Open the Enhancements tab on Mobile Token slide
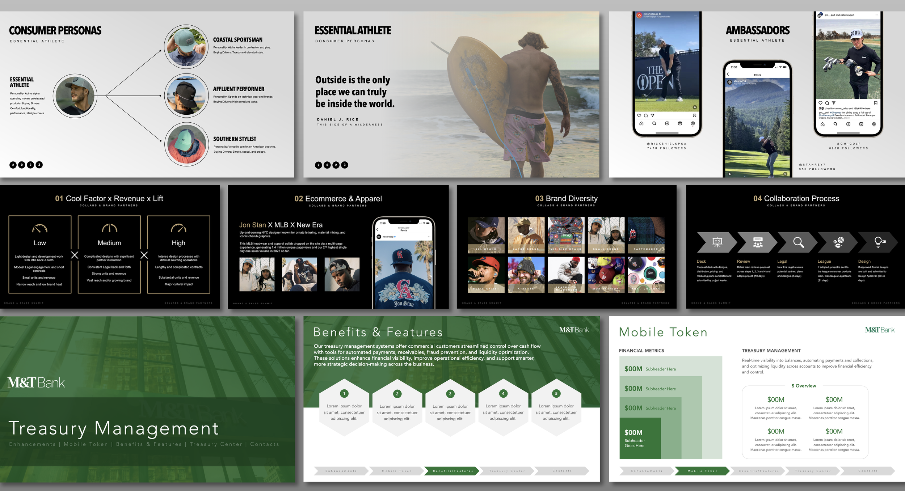This screenshot has height=491, width=905. click(647, 471)
